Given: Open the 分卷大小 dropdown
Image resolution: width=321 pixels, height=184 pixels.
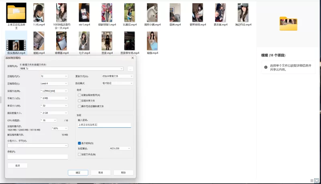Looking at the screenshot, I should [x=38, y=145].
